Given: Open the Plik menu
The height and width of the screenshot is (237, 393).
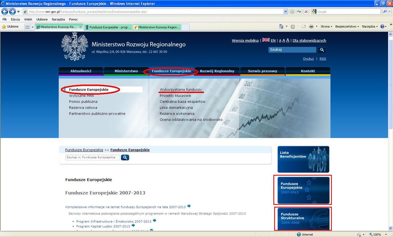Looking at the screenshot, I should [x=5, y=19].
